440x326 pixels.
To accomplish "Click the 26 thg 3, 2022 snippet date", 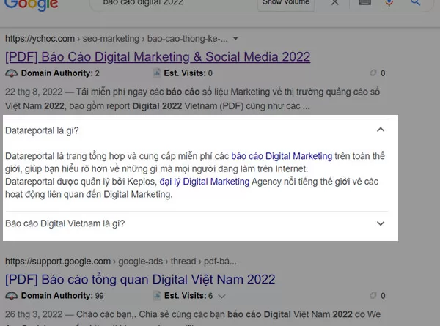I will pos(34,314).
